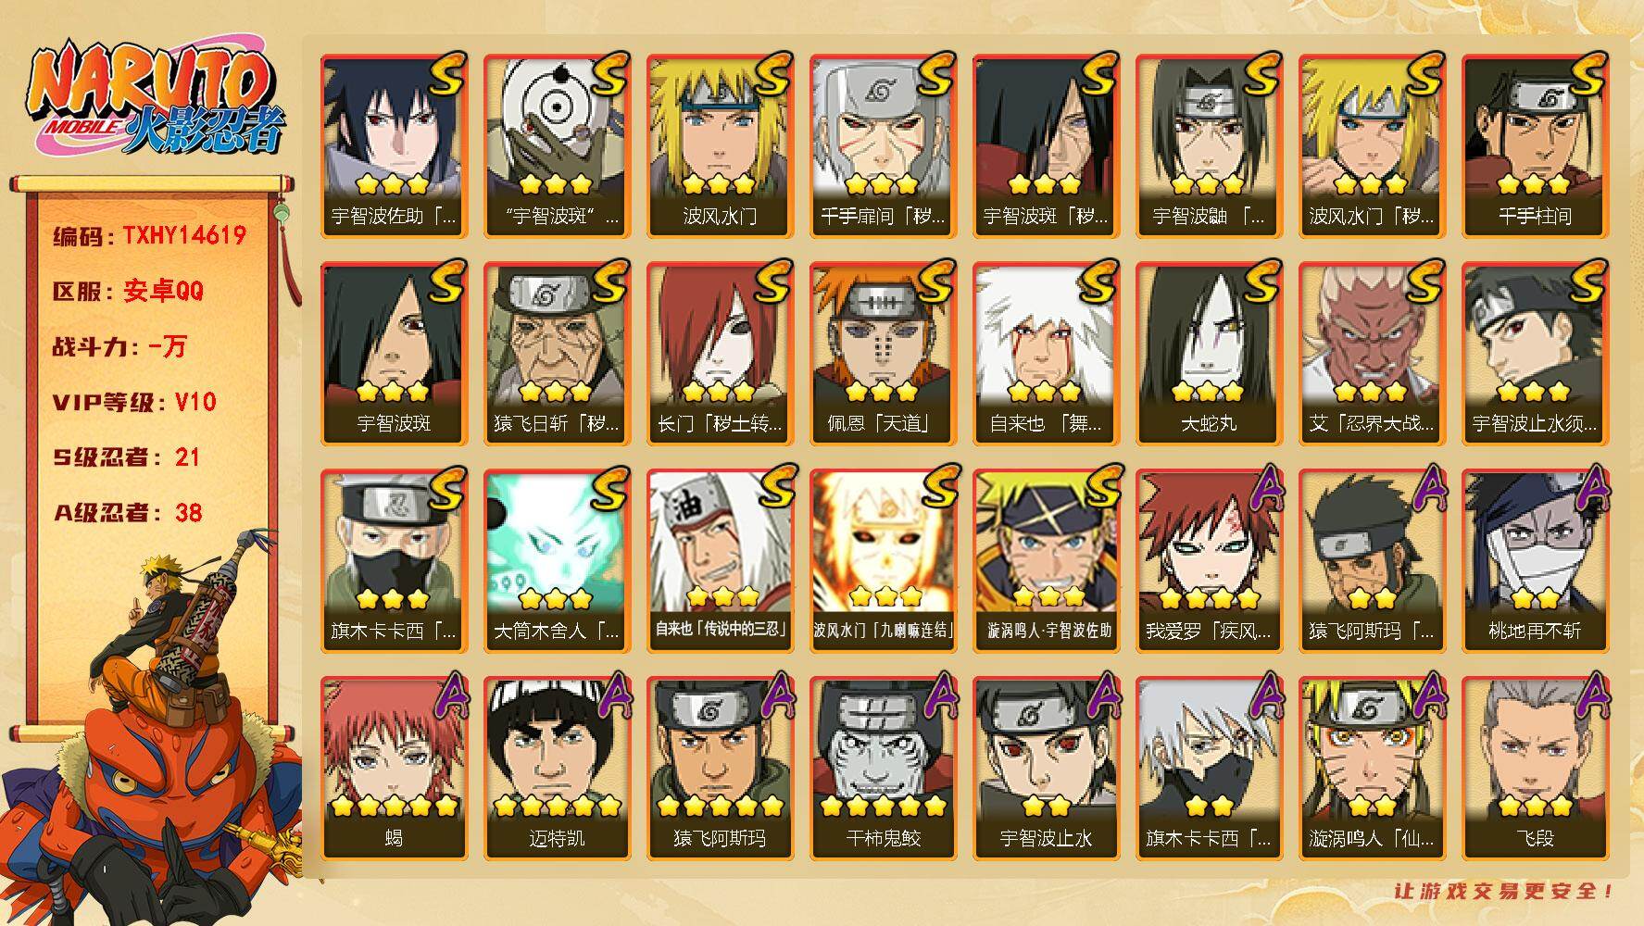Select 波风水门「九喇嘛连结」 card
The height and width of the screenshot is (926, 1644).
(x=883, y=560)
